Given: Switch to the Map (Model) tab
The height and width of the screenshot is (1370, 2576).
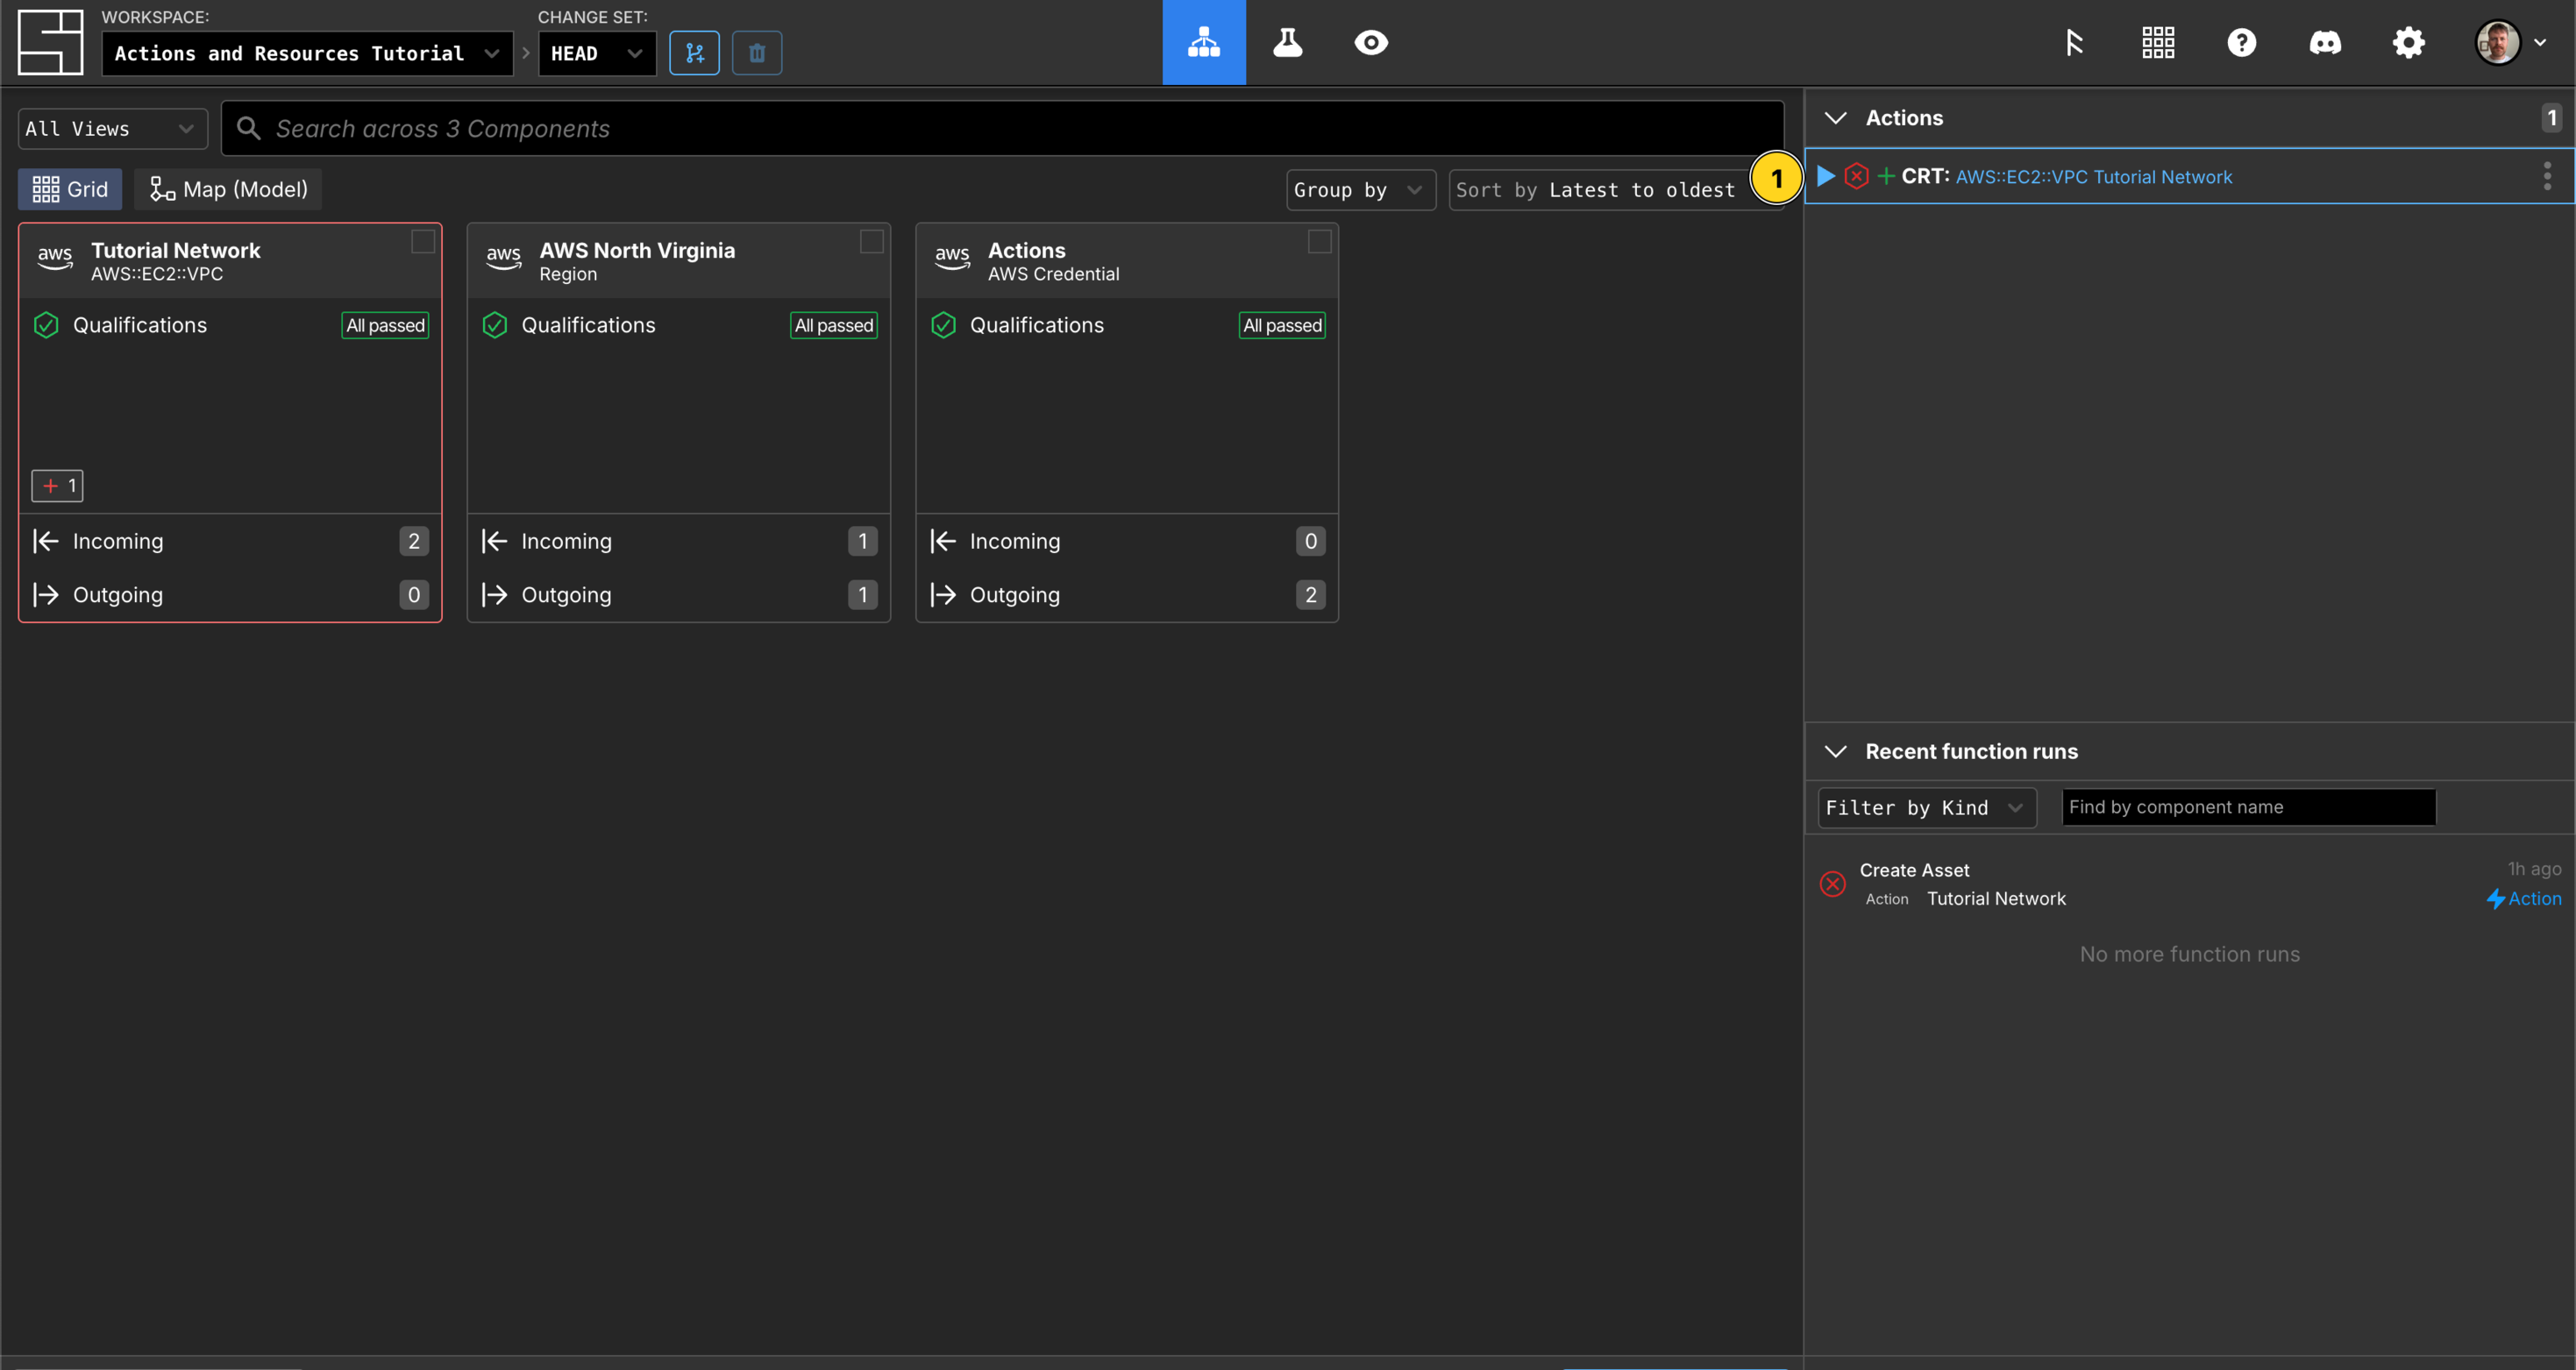Looking at the screenshot, I should (x=229, y=189).
